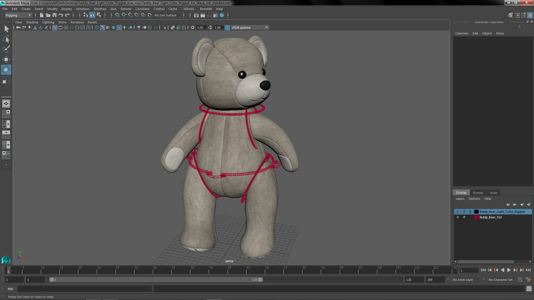Enable snap to points
Viewport: 534px width, 300px height.
pos(130,15)
